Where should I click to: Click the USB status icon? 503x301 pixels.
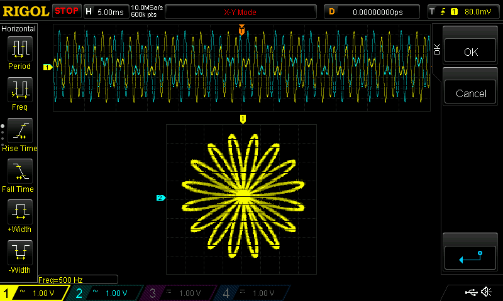[470, 292]
